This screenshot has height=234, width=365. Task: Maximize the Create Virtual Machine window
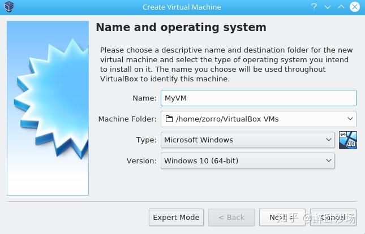coord(341,7)
